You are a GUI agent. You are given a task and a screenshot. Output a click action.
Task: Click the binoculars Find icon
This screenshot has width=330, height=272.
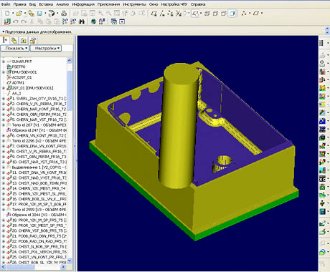pos(82,21)
